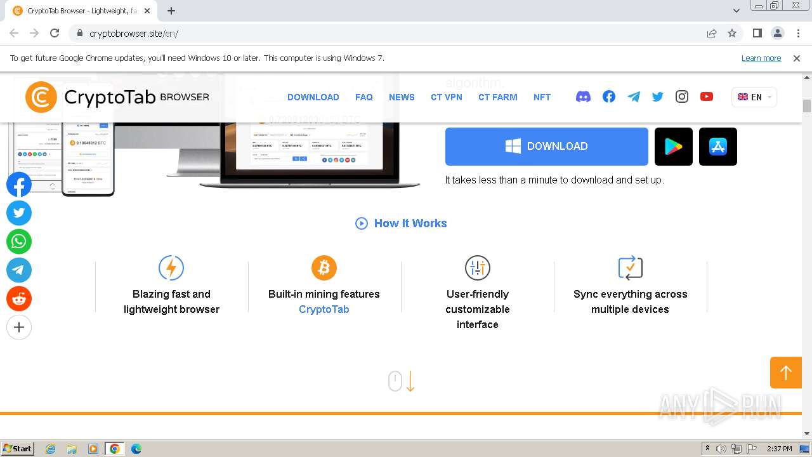Open the Windows Start button
This screenshot has height=457, width=812.
point(18,448)
